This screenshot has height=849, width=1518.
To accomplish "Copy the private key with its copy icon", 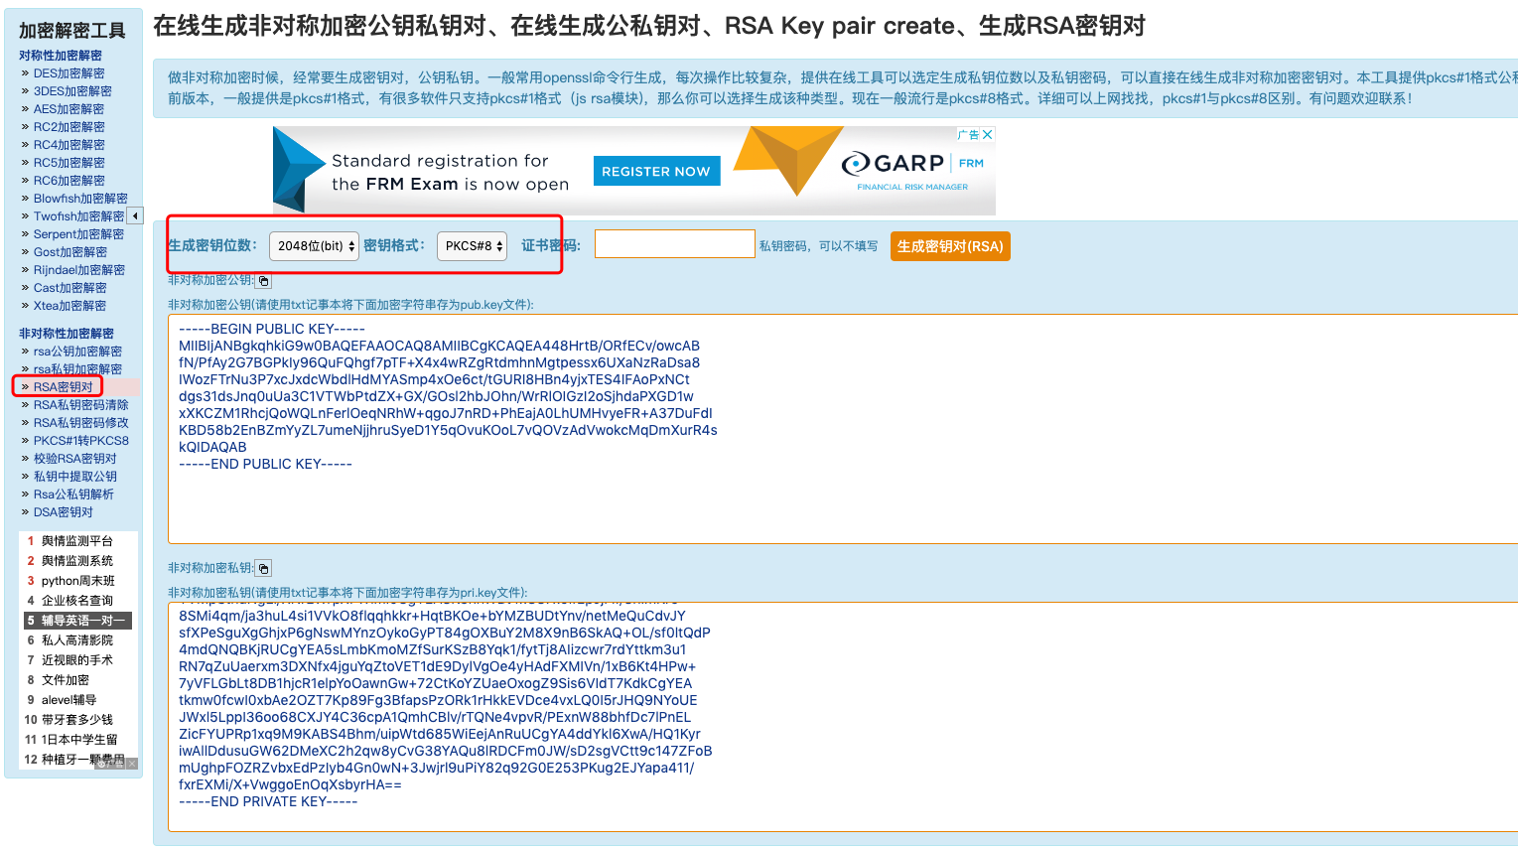I will pos(263,569).
